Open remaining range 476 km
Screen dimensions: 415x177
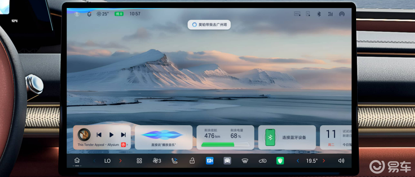click(x=212, y=136)
